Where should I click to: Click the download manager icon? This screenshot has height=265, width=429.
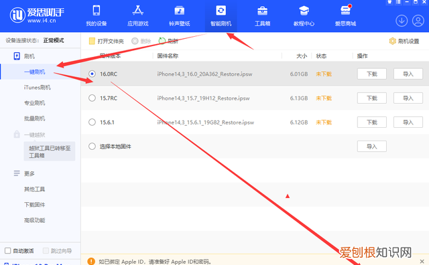[x=402, y=21]
